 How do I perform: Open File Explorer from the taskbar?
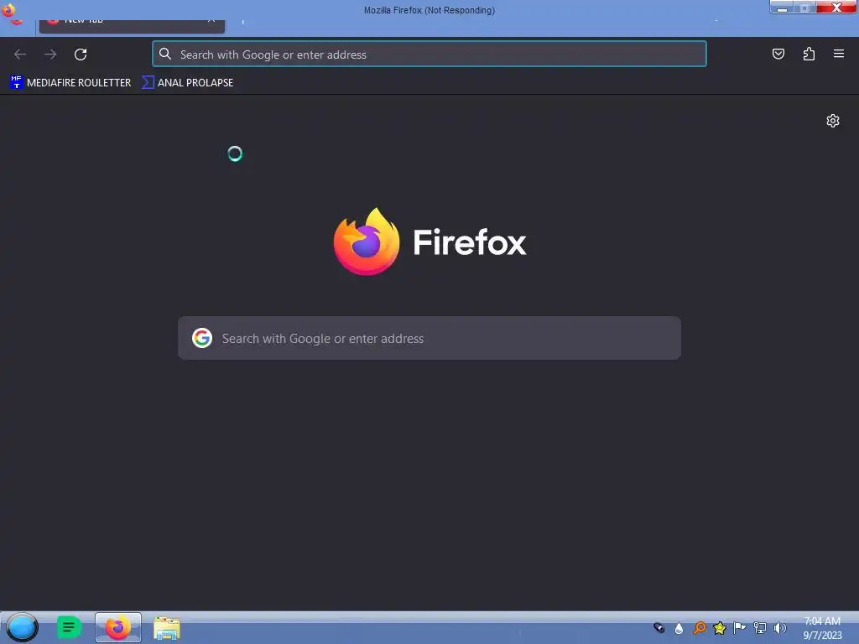tap(167, 628)
